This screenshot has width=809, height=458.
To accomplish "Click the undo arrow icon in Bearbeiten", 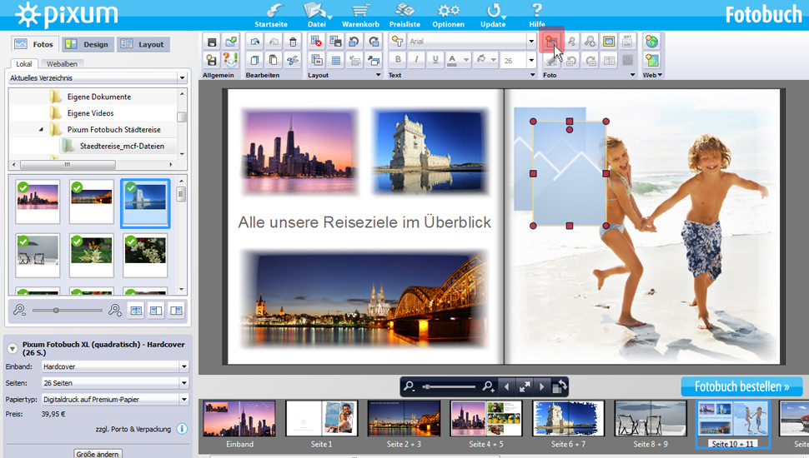I will (x=254, y=42).
